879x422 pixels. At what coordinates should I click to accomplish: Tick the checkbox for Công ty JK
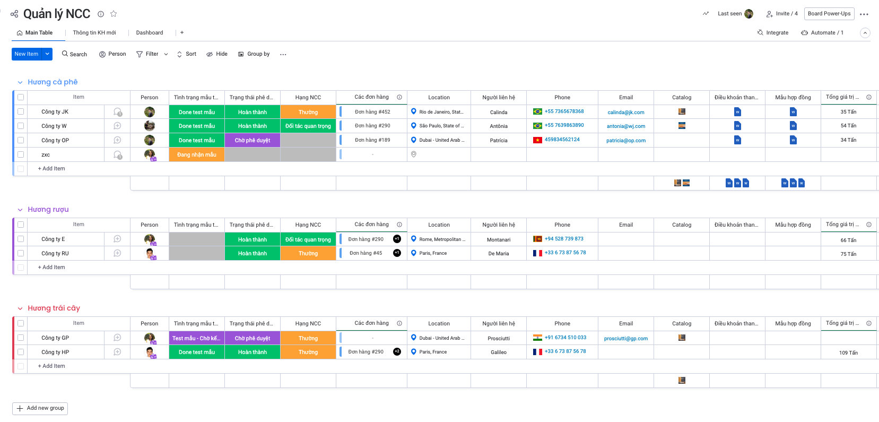pos(21,112)
